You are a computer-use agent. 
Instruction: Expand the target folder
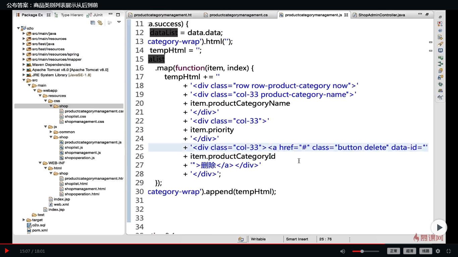[x=24, y=220]
